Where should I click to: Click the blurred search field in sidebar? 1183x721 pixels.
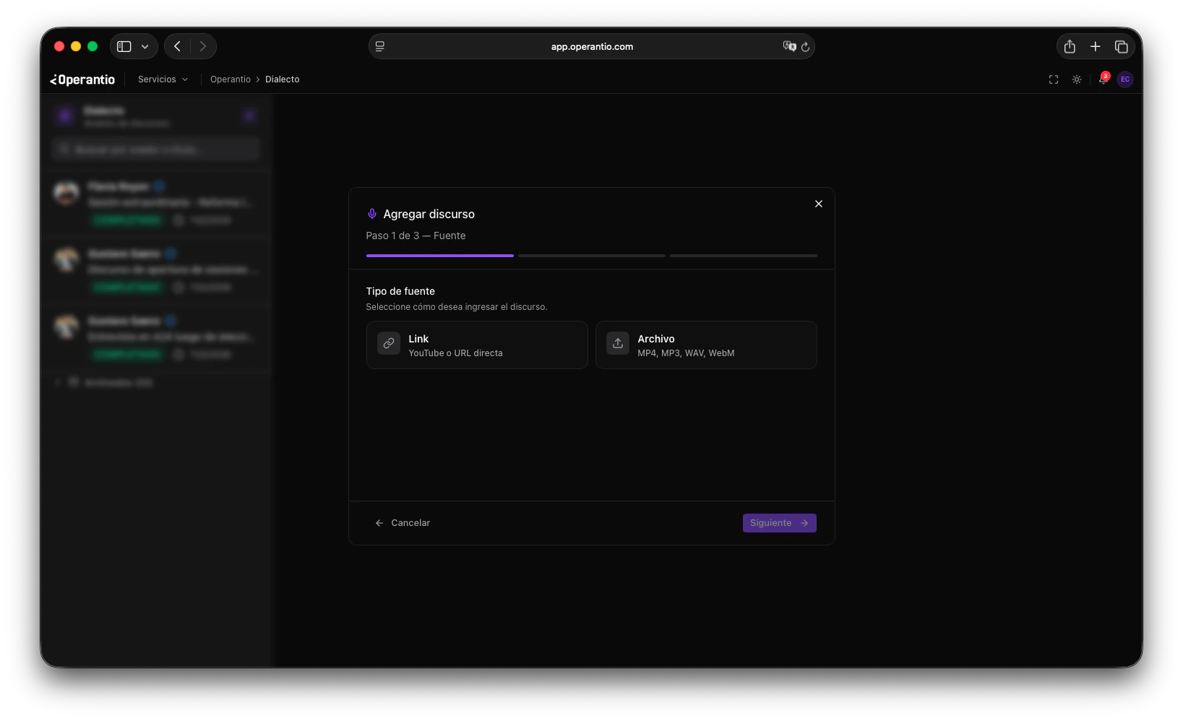[155, 149]
